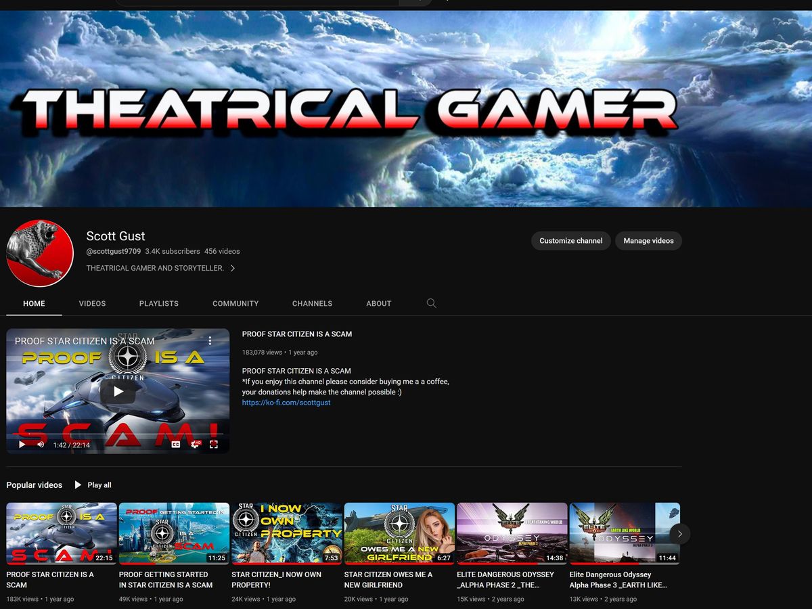Click the small play button in the player controls
Screen dimensions: 812x609
pyautogui.click(x=22, y=445)
